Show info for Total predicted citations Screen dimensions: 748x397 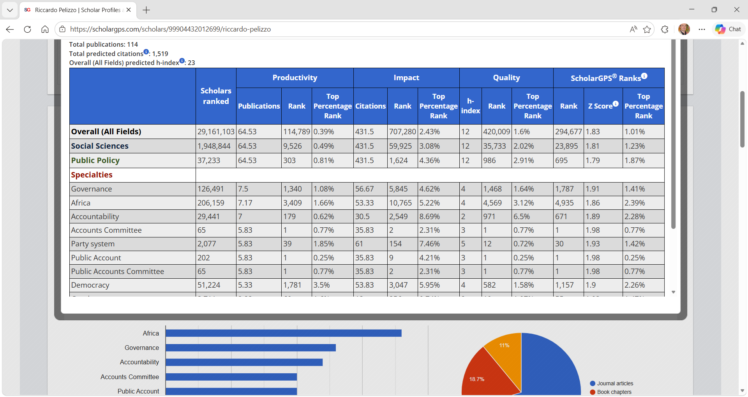(x=146, y=52)
